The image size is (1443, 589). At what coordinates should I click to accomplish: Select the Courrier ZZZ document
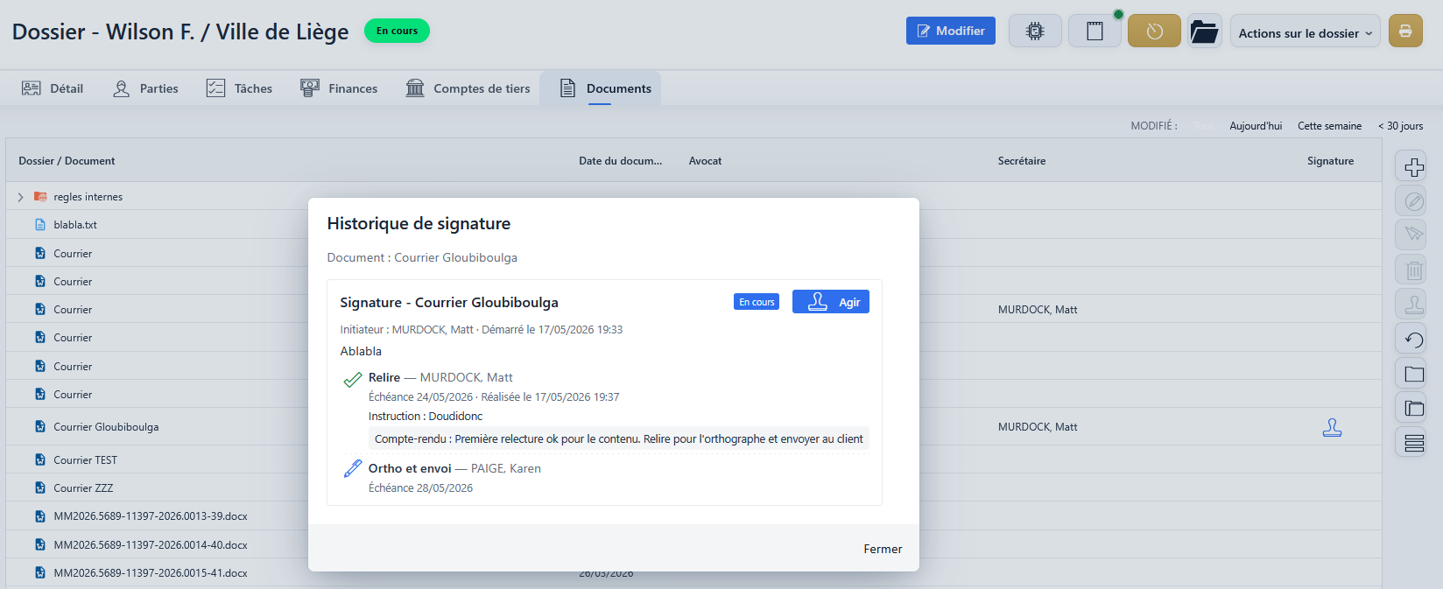(83, 488)
